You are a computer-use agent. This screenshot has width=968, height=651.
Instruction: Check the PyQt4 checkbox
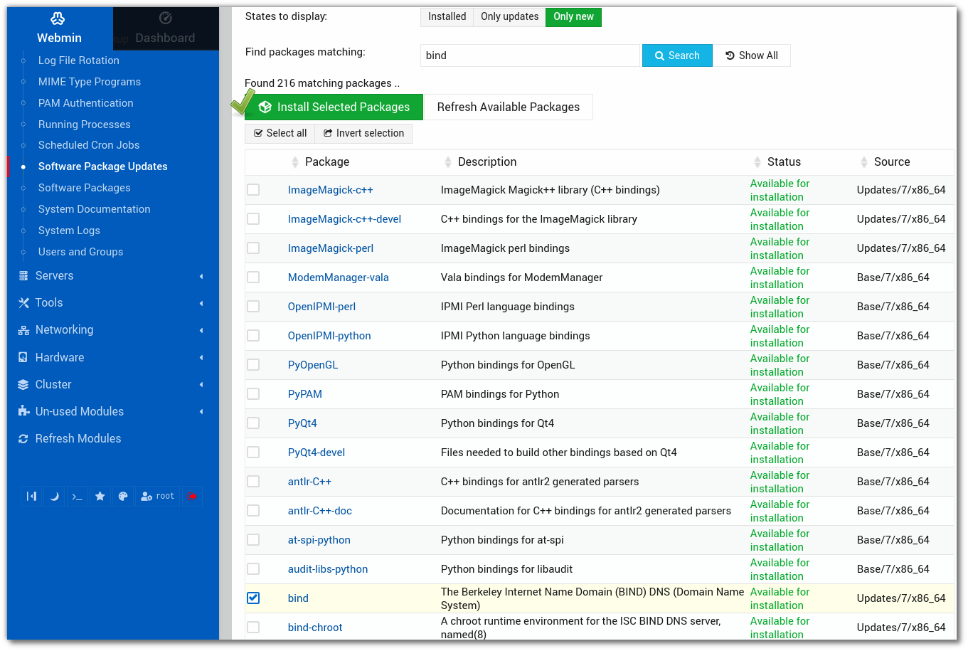point(253,423)
